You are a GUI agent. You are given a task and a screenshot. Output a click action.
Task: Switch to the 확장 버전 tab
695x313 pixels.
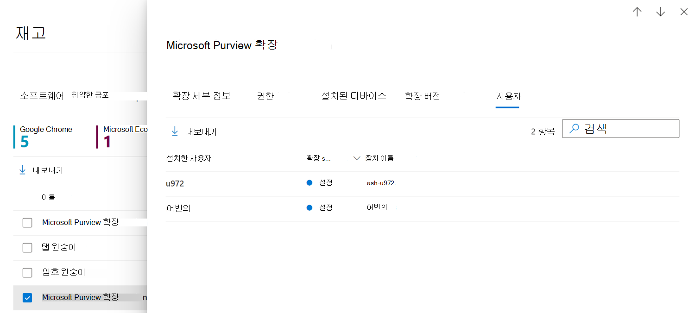[422, 96]
